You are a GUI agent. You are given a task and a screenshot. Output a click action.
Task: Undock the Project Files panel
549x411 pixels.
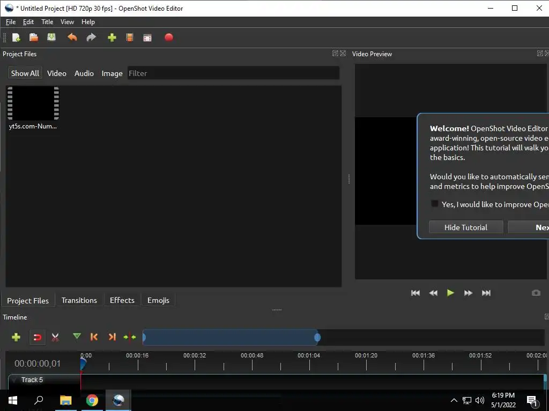pos(335,53)
